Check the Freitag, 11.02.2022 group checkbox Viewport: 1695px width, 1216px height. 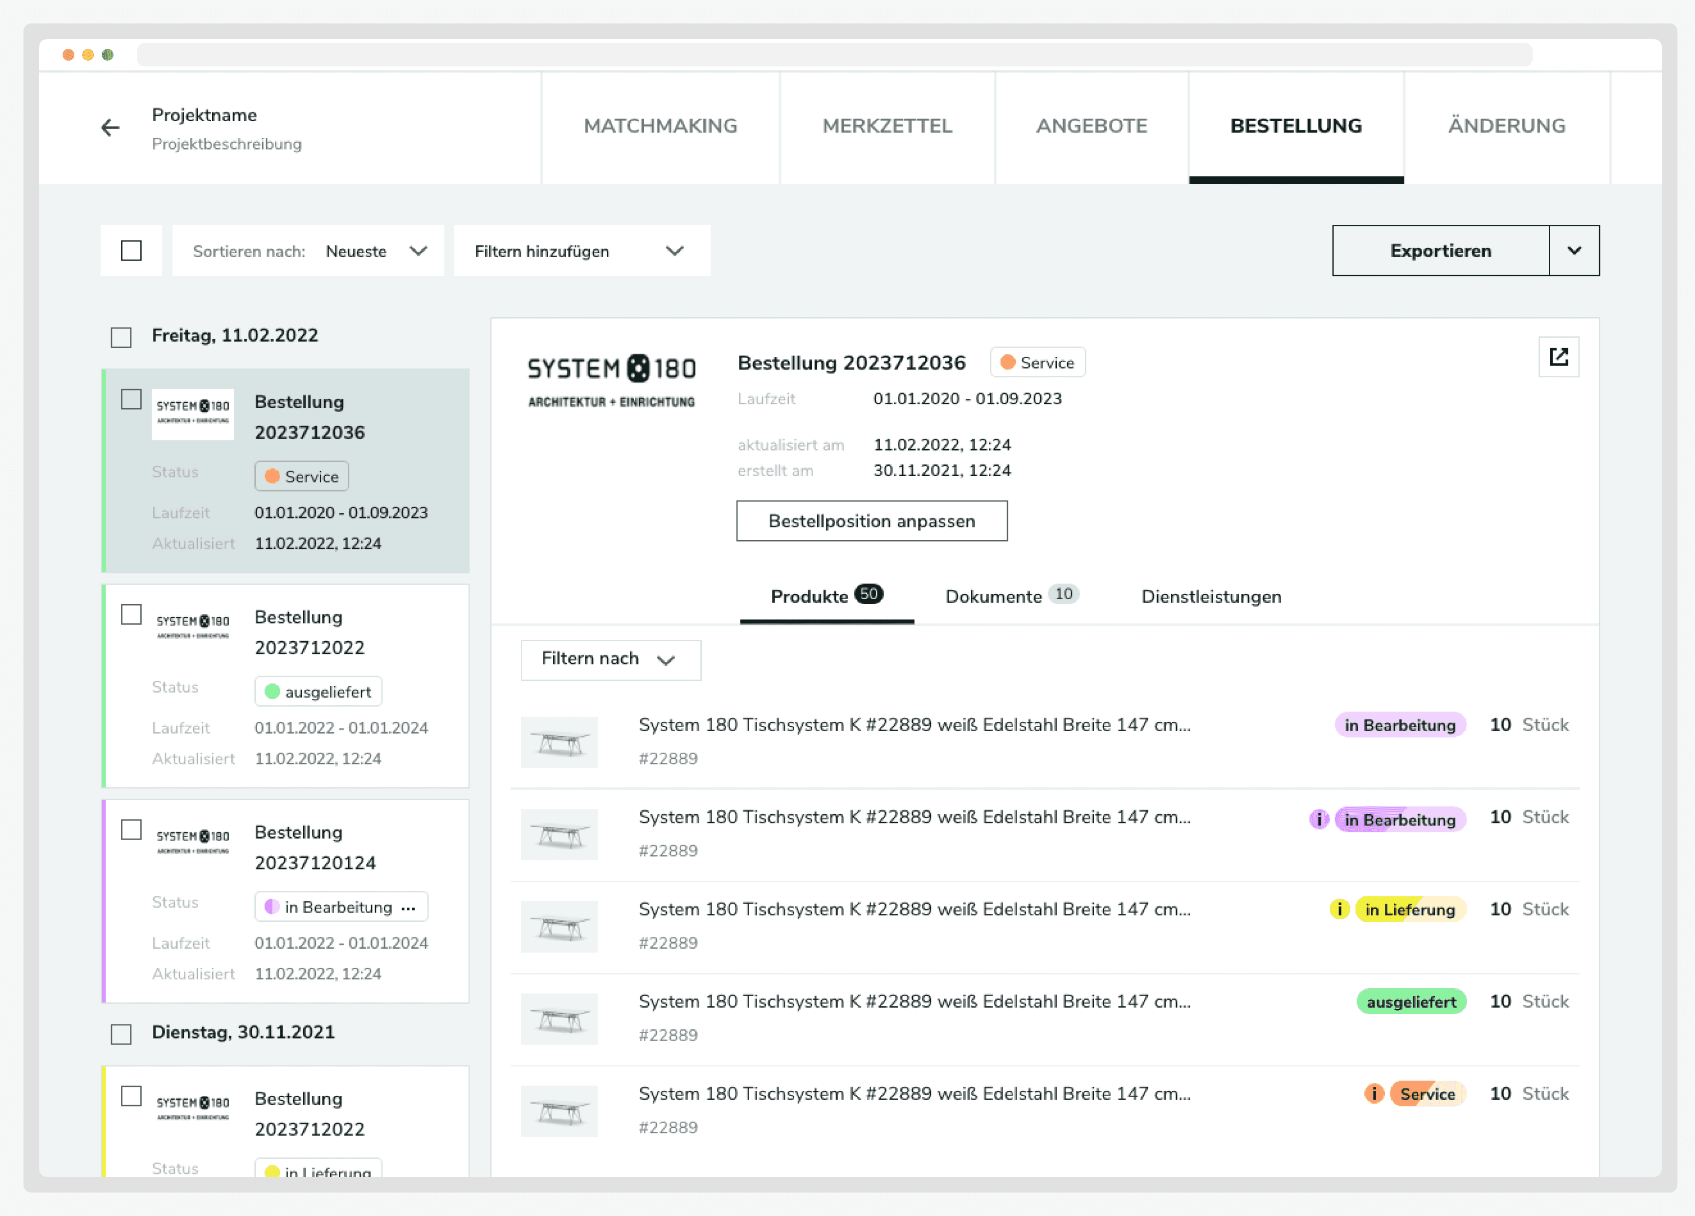(121, 337)
